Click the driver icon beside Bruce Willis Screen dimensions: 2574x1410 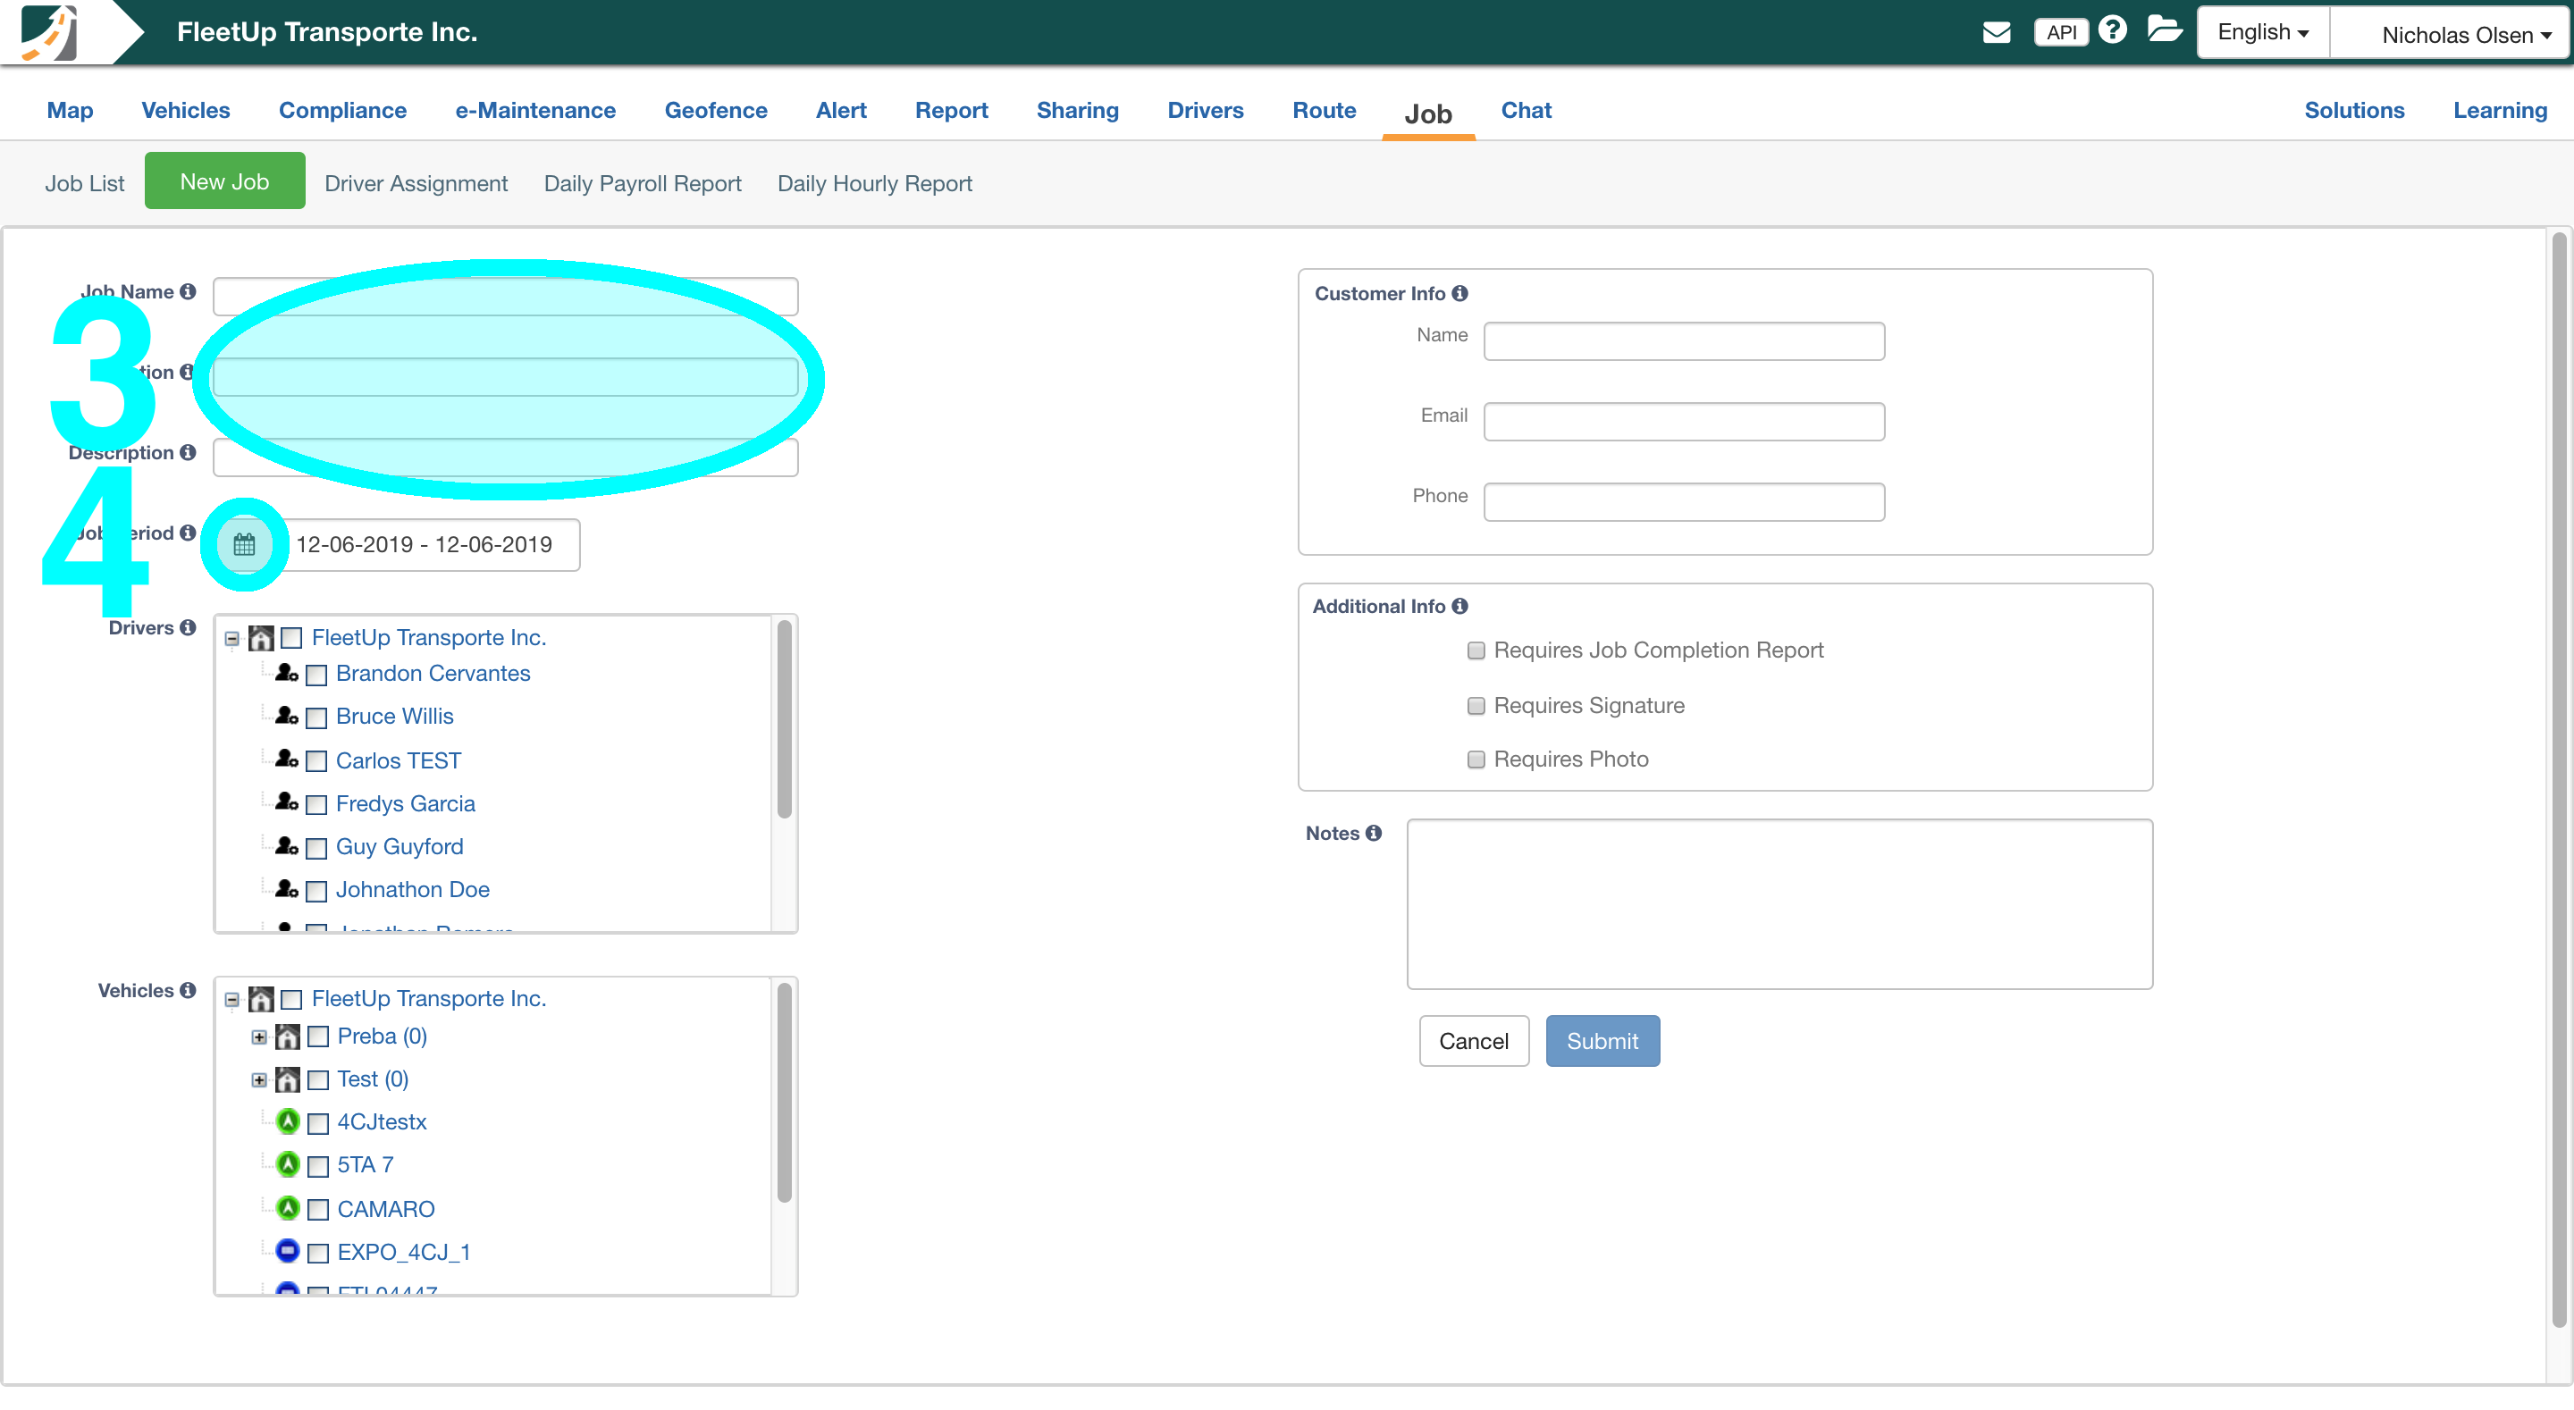(287, 716)
